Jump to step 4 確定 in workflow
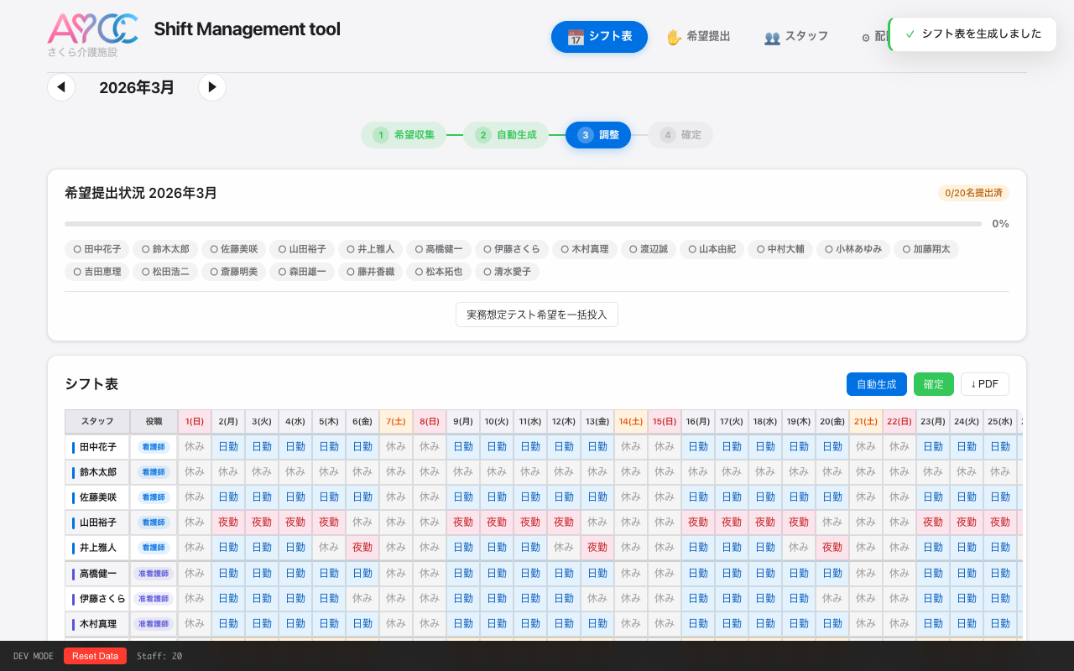Screen dimensions: 1074x671 click(680, 135)
